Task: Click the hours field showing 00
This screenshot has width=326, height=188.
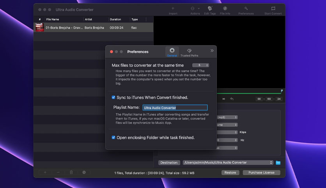Action: [259, 99]
